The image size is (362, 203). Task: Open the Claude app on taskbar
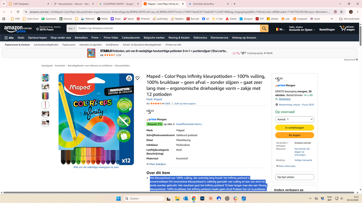[x=211, y=198]
